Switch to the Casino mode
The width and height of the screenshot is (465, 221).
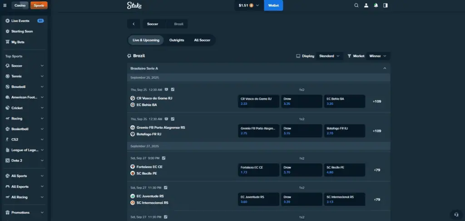(20, 5)
